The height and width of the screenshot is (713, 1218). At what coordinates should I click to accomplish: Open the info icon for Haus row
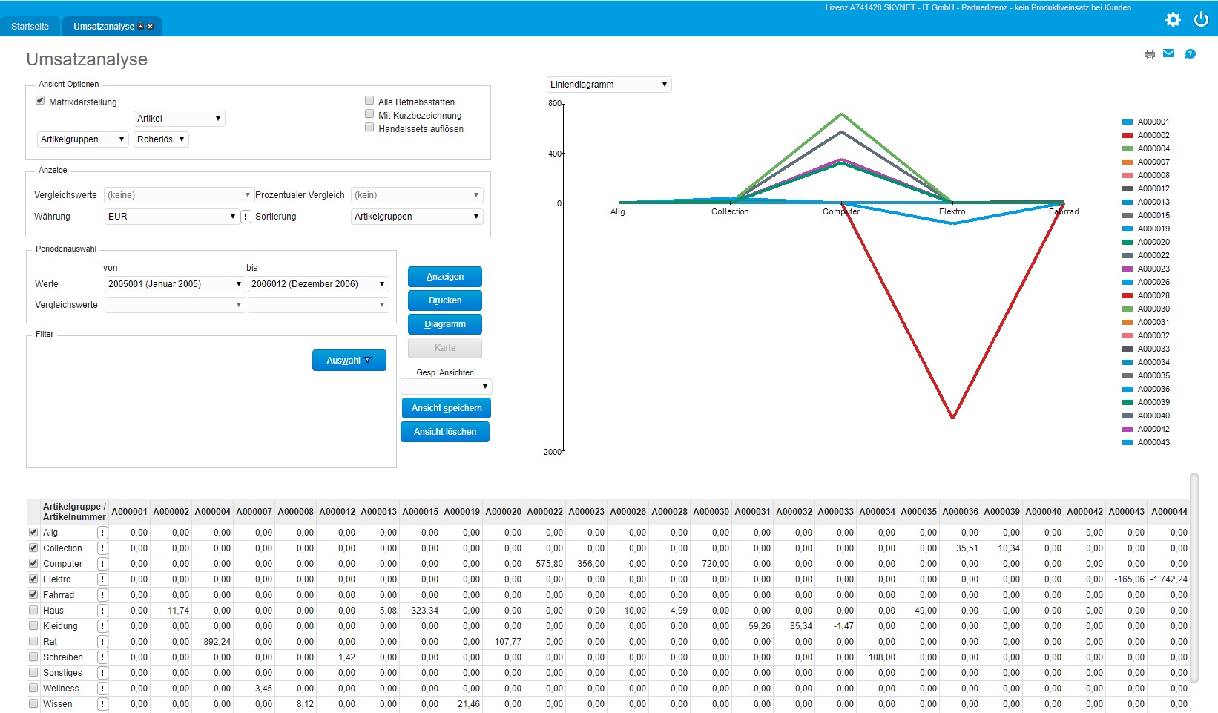pyautogui.click(x=102, y=611)
